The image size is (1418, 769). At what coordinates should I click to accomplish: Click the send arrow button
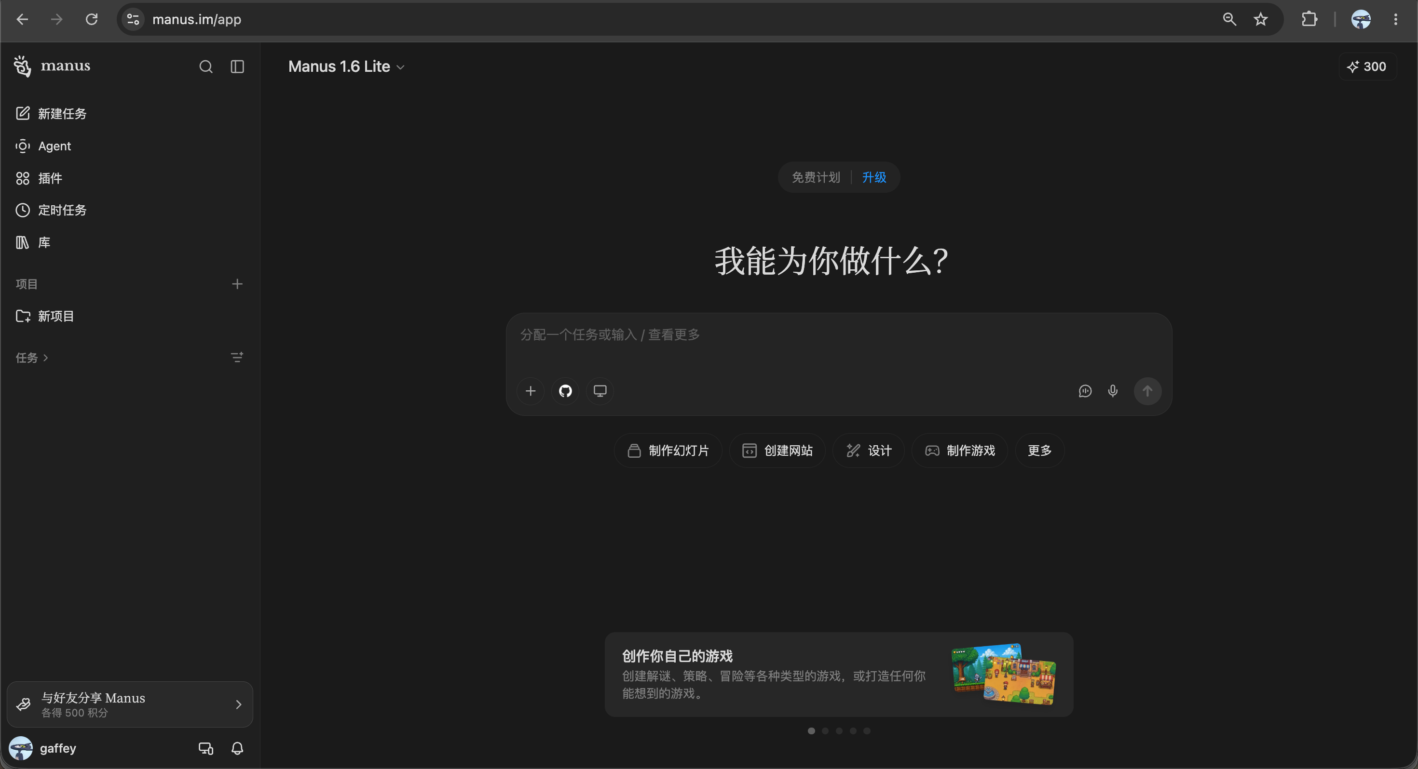[1148, 391]
